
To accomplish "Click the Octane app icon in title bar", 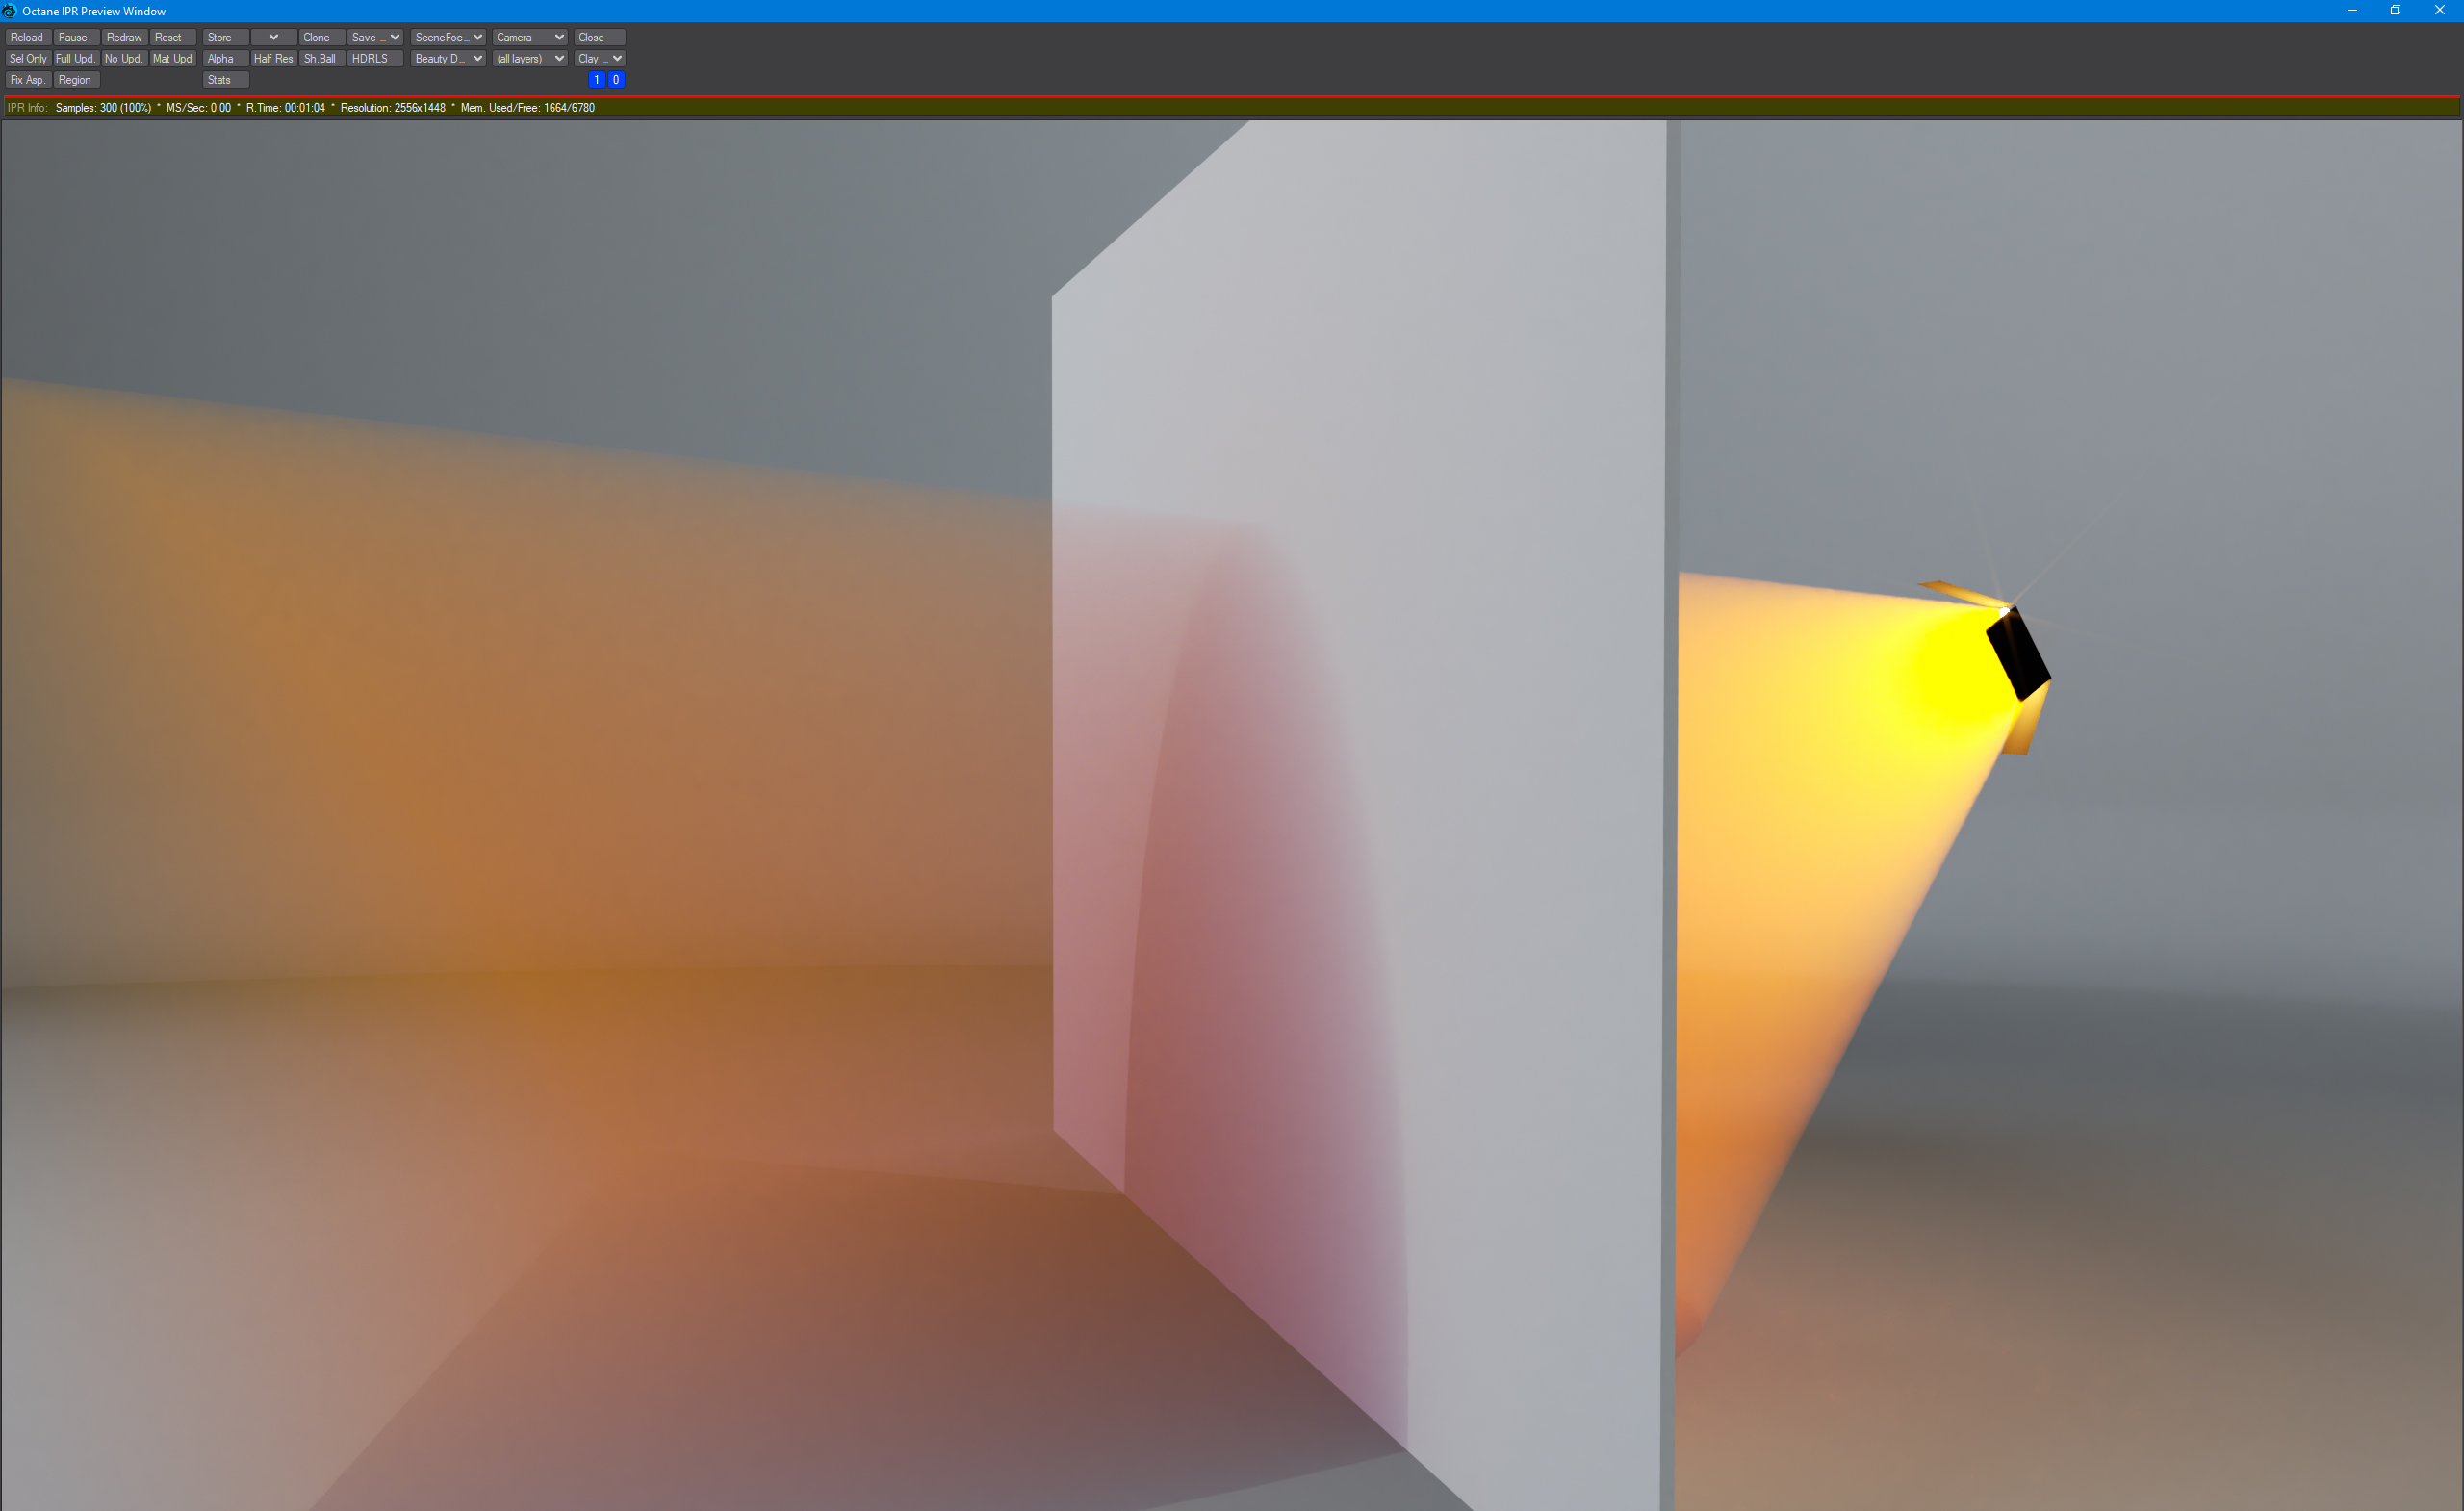I will [10, 11].
